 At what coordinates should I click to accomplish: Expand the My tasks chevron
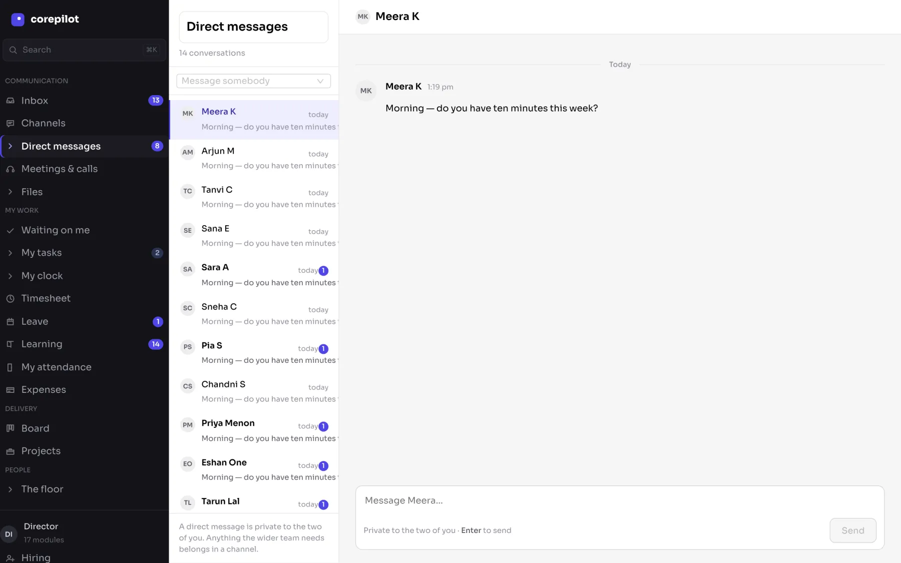point(10,253)
